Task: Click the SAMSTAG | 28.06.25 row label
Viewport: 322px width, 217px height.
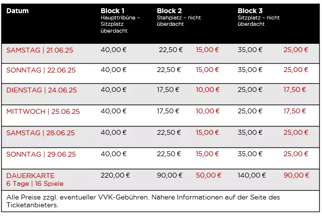Action: pos(40,133)
